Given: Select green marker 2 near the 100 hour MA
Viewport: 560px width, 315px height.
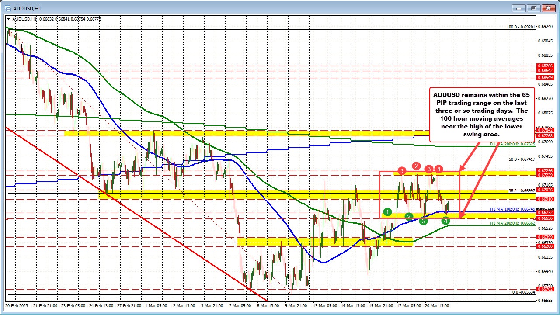Looking at the screenshot, I should 409,217.
